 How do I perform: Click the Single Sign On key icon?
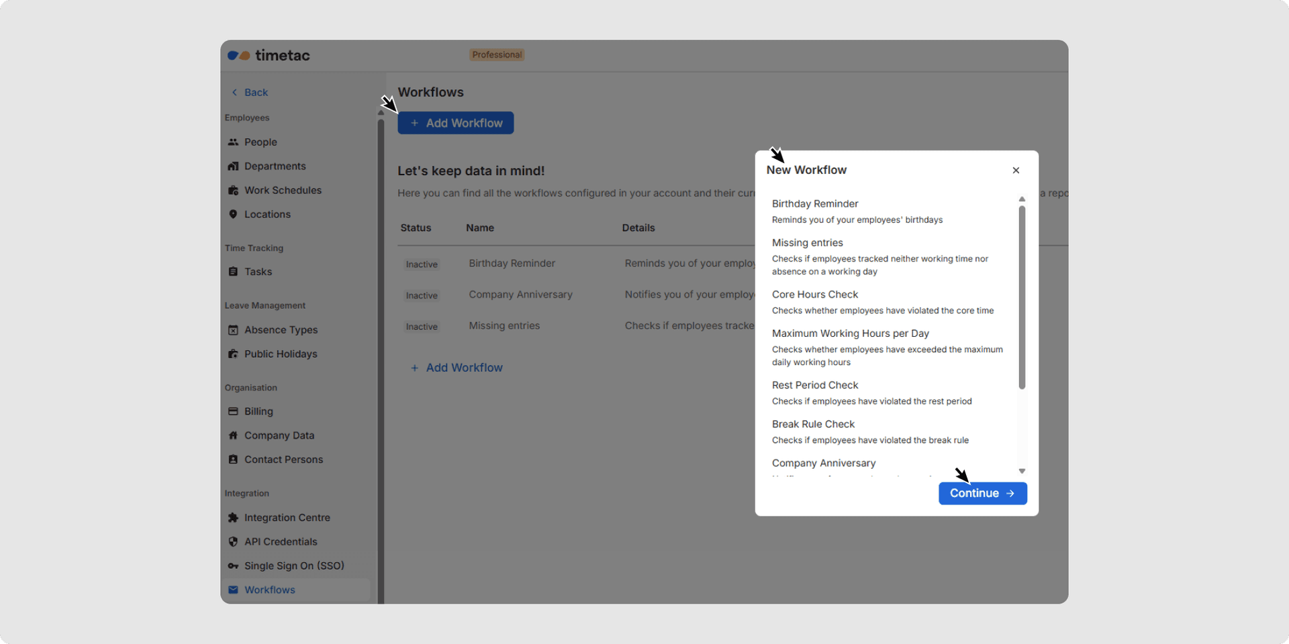233,566
